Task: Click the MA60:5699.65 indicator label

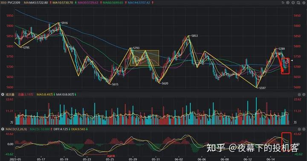Action: click(113, 3)
